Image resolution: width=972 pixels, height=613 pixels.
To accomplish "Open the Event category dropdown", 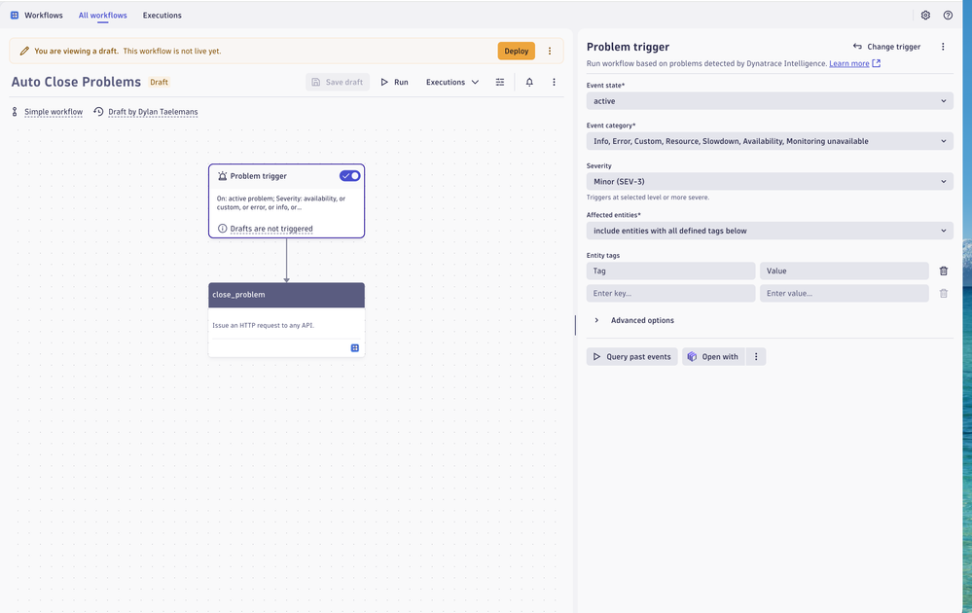I will pos(770,141).
